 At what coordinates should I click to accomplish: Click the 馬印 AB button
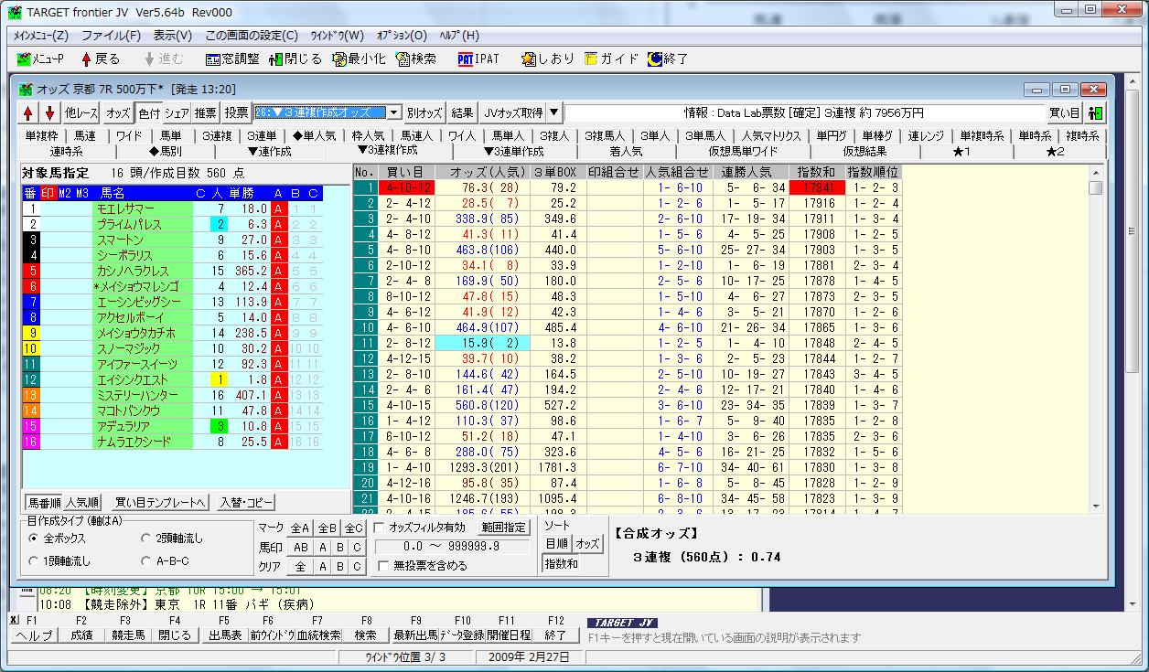pos(300,547)
